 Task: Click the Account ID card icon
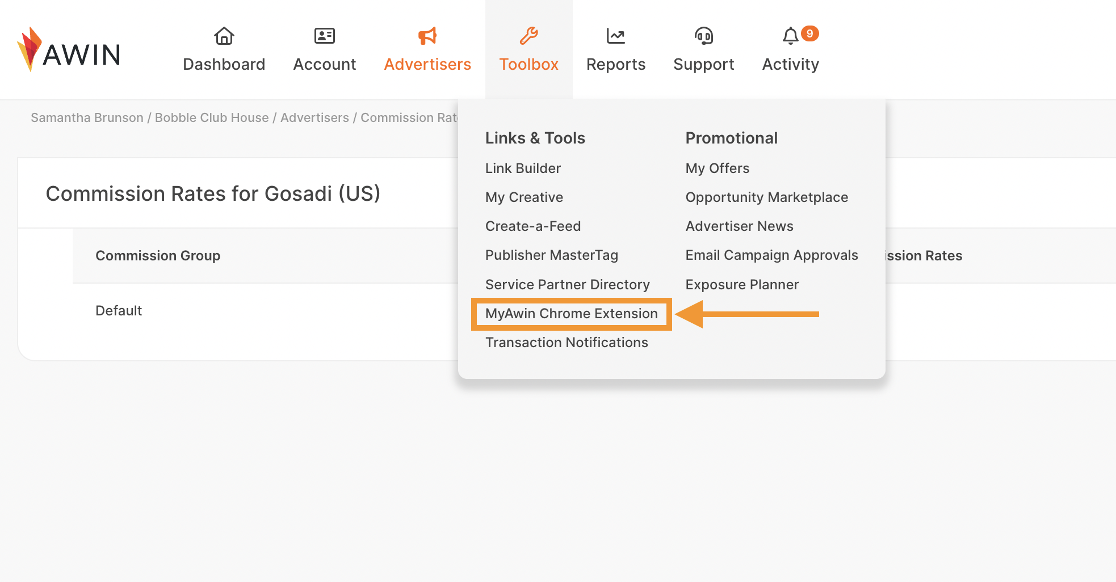pyautogui.click(x=325, y=36)
